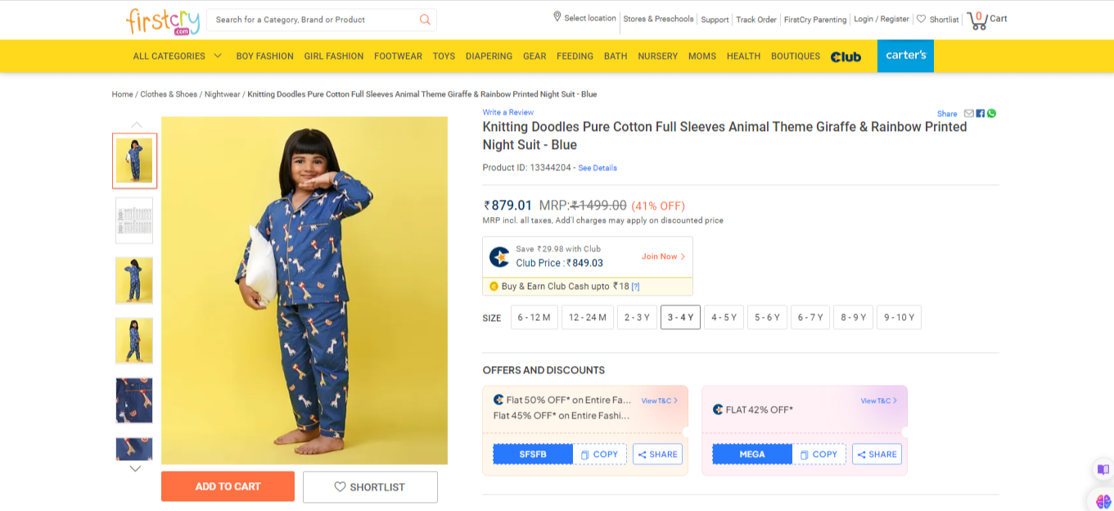
Task: Open the Footwear menu
Action: [398, 57]
